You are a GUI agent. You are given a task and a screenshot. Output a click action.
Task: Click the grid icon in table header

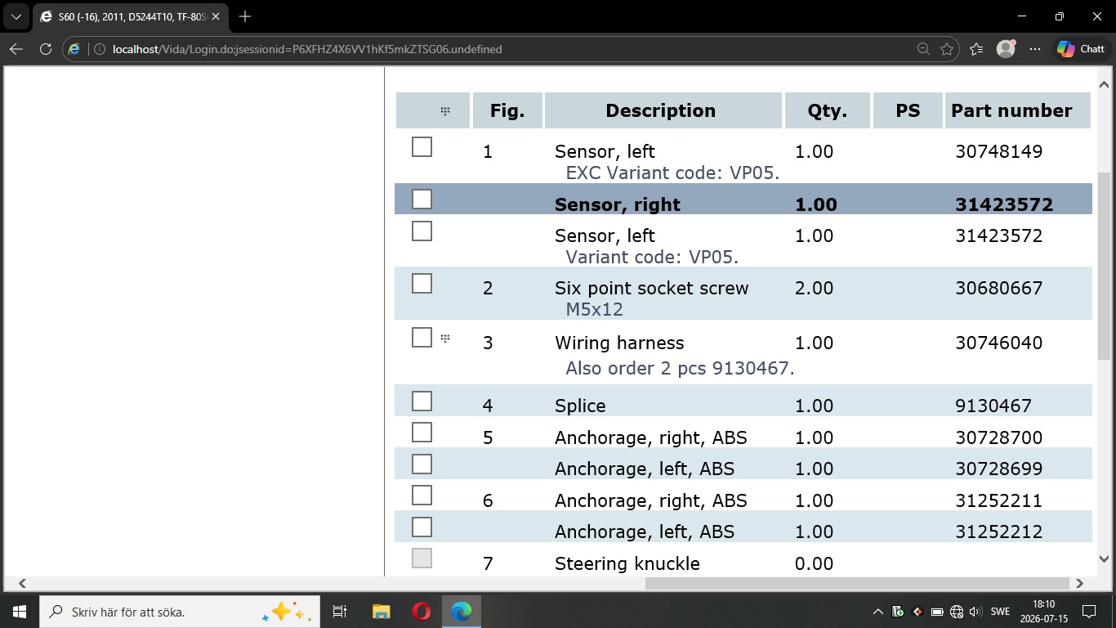coord(445,111)
